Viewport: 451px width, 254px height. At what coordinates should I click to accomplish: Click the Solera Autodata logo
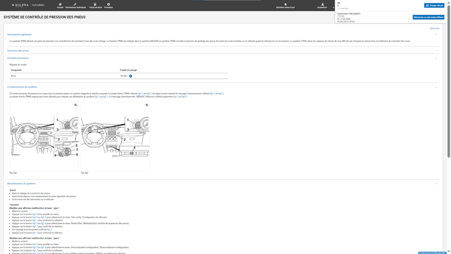[28, 5]
